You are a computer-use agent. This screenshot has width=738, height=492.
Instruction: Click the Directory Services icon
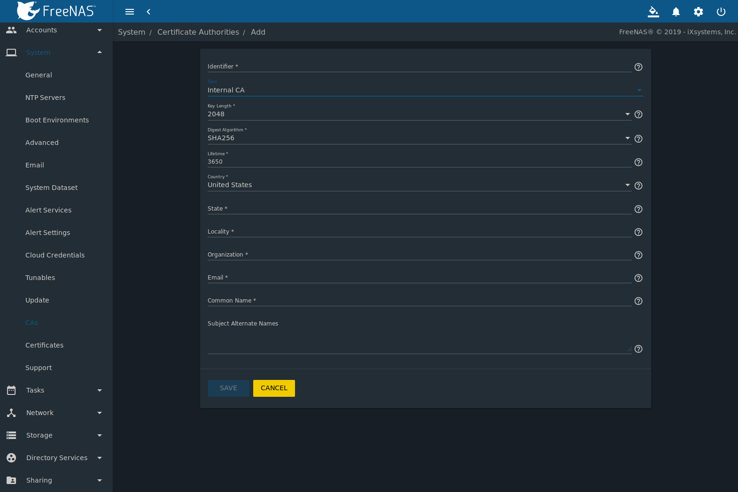[x=11, y=458]
